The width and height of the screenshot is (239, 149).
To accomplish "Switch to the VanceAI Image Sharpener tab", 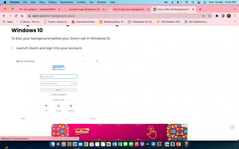I will [85, 9].
